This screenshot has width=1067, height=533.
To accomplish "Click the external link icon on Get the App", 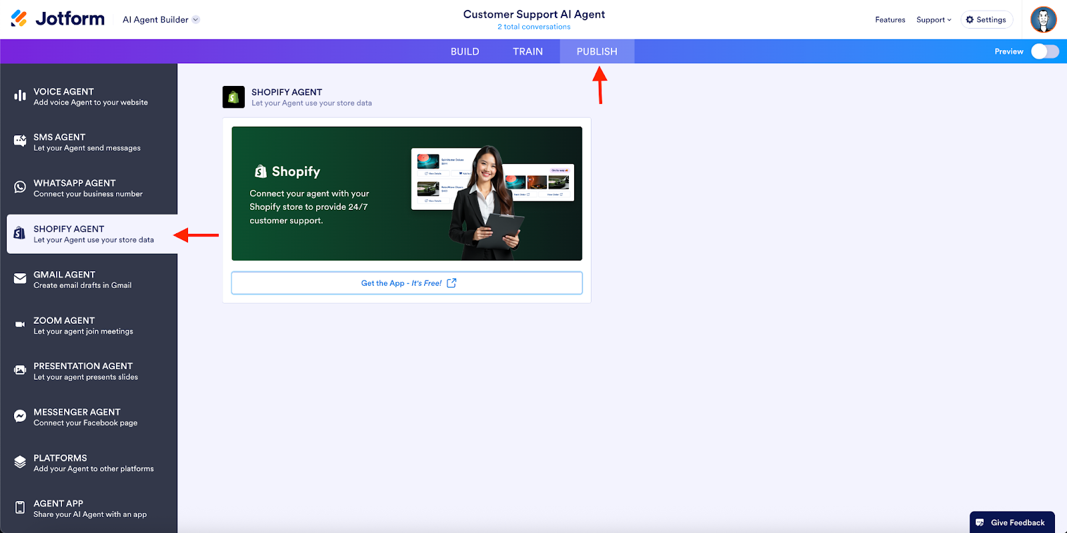I will 451,283.
